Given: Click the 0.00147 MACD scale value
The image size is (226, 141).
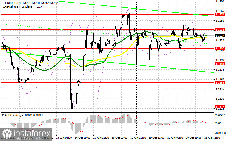Looking at the screenshot, I should pyautogui.click(x=220, y=115).
